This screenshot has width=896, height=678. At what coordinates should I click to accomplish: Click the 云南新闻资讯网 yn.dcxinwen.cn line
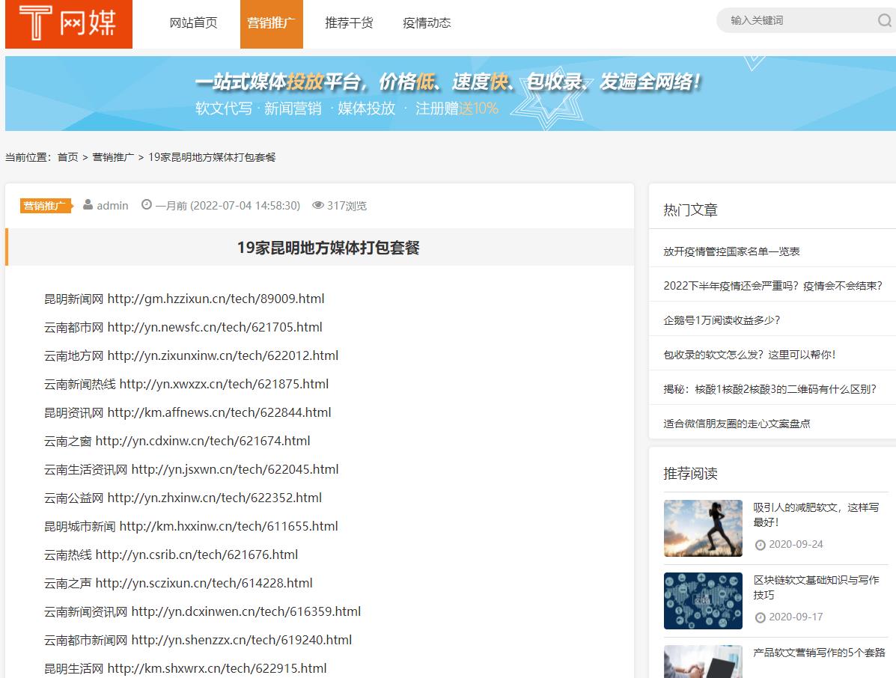coord(202,611)
